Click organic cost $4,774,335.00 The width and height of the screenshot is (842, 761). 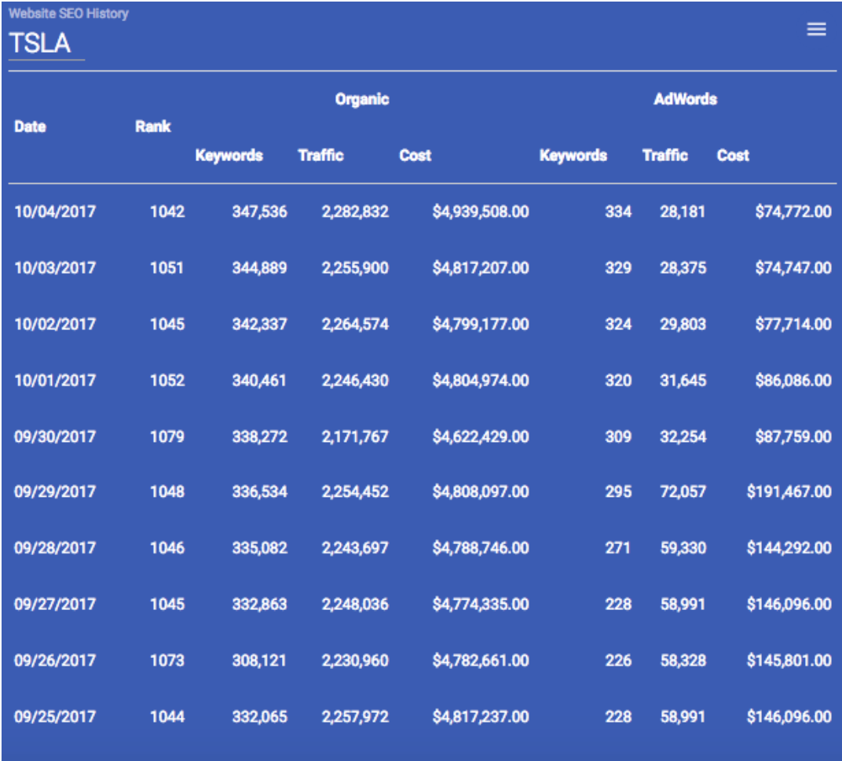(481, 604)
